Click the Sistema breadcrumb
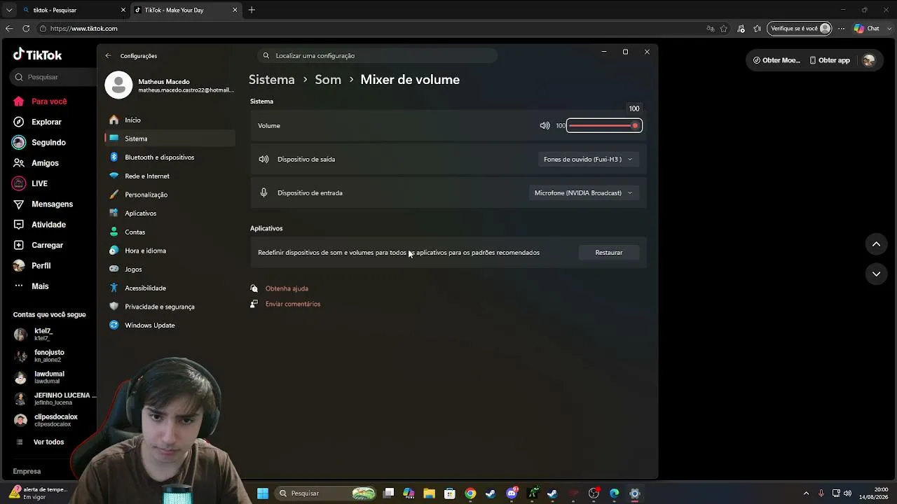This screenshot has width=897, height=504. [x=271, y=80]
